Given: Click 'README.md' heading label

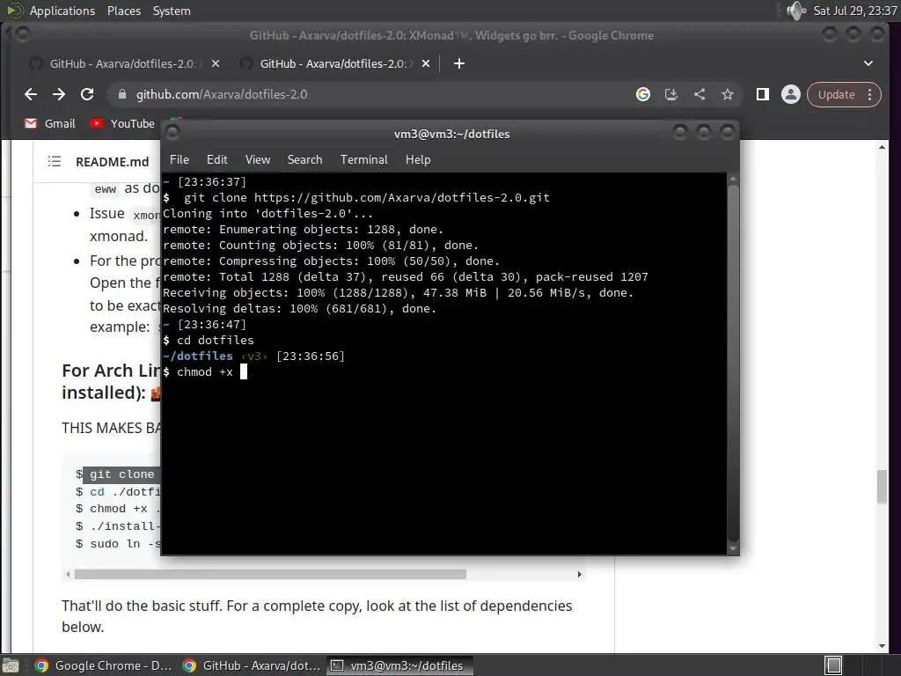Looking at the screenshot, I should 113,162.
